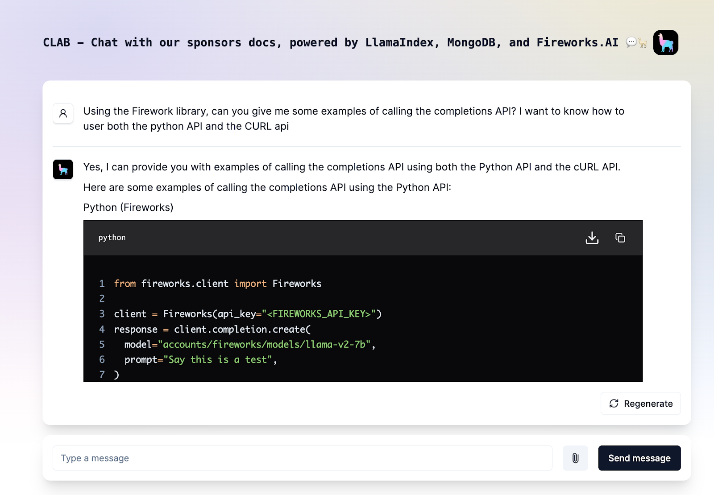Click the llama logo in the header
Viewport: 714px width, 495px height.
point(666,42)
